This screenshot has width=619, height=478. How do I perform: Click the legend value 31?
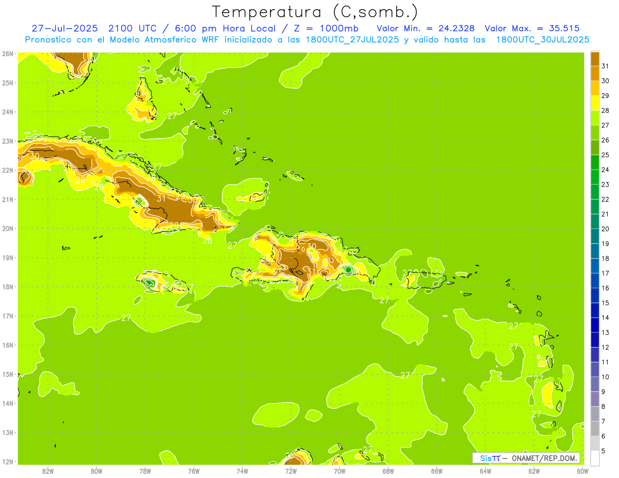[x=606, y=66]
